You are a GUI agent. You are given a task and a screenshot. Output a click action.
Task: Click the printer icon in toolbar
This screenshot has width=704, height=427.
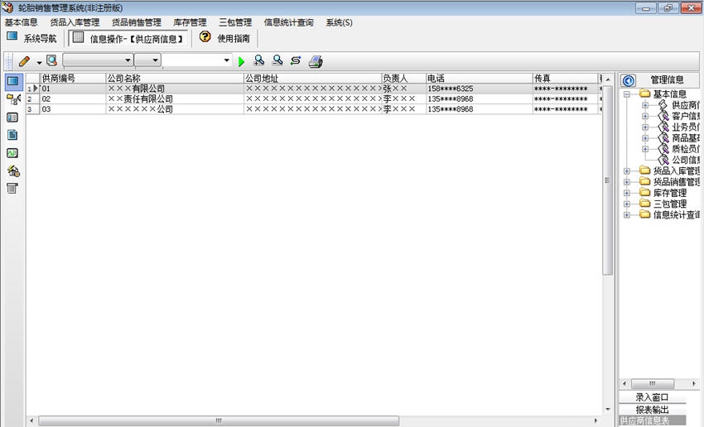(316, 61)
